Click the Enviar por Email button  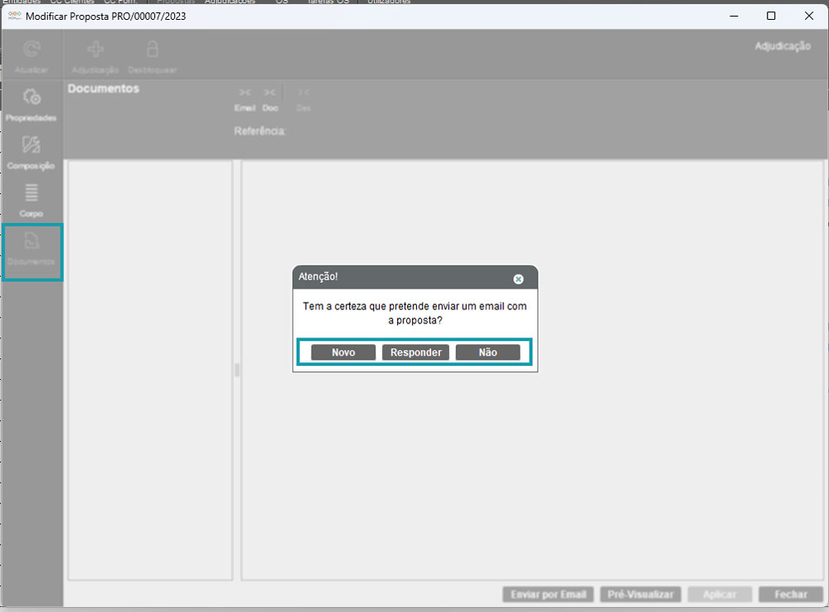click(548, 595)
